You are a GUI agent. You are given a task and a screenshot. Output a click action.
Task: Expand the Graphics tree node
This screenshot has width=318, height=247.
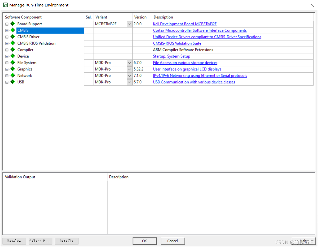click(7, 69)
